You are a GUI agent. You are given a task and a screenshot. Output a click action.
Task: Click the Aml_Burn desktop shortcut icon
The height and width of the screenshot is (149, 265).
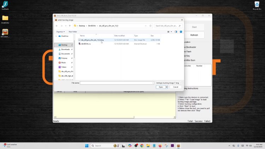coord(5,33)
